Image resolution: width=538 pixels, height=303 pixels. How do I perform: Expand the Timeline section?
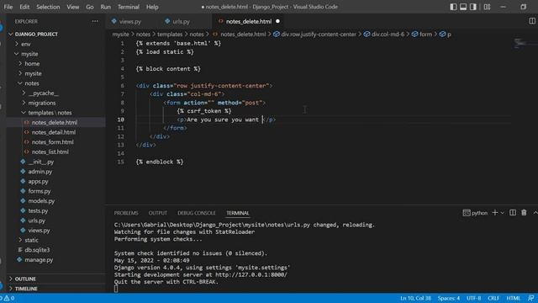(x=56, y=289)
